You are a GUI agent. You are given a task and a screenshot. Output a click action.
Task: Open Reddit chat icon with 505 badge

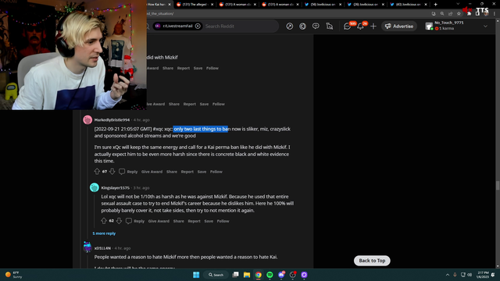[347, 26]
